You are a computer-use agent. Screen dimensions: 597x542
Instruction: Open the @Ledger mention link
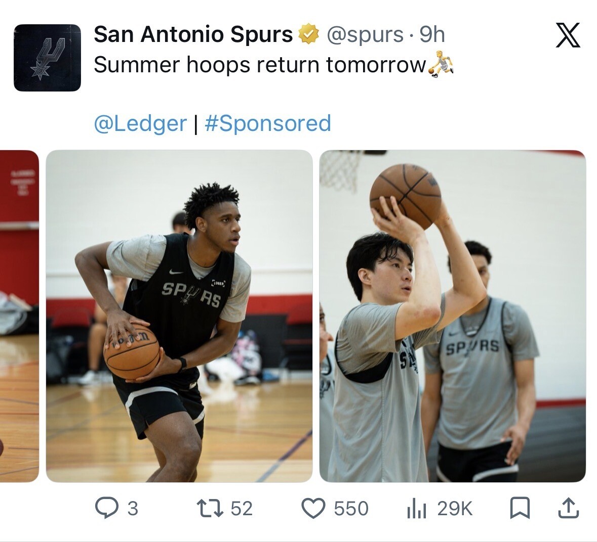[x=140, y=123]
